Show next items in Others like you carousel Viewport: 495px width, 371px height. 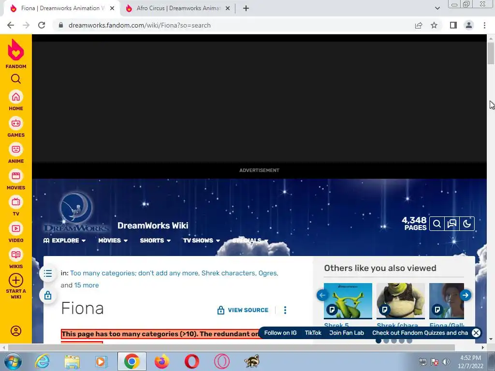click(466, 295)
